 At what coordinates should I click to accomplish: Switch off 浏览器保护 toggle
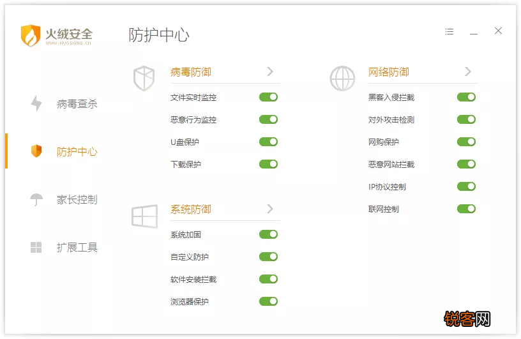(x=268, y=301)
